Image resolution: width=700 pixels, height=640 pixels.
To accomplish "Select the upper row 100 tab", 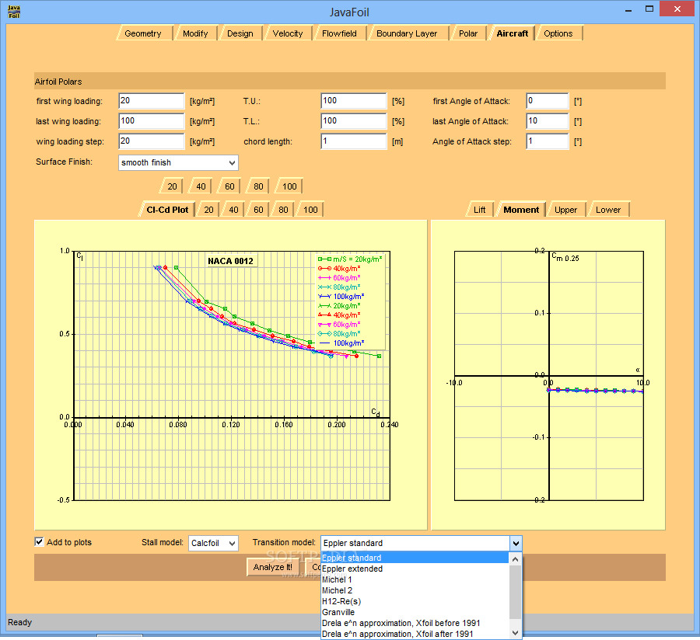I will [x=289, y=186].
